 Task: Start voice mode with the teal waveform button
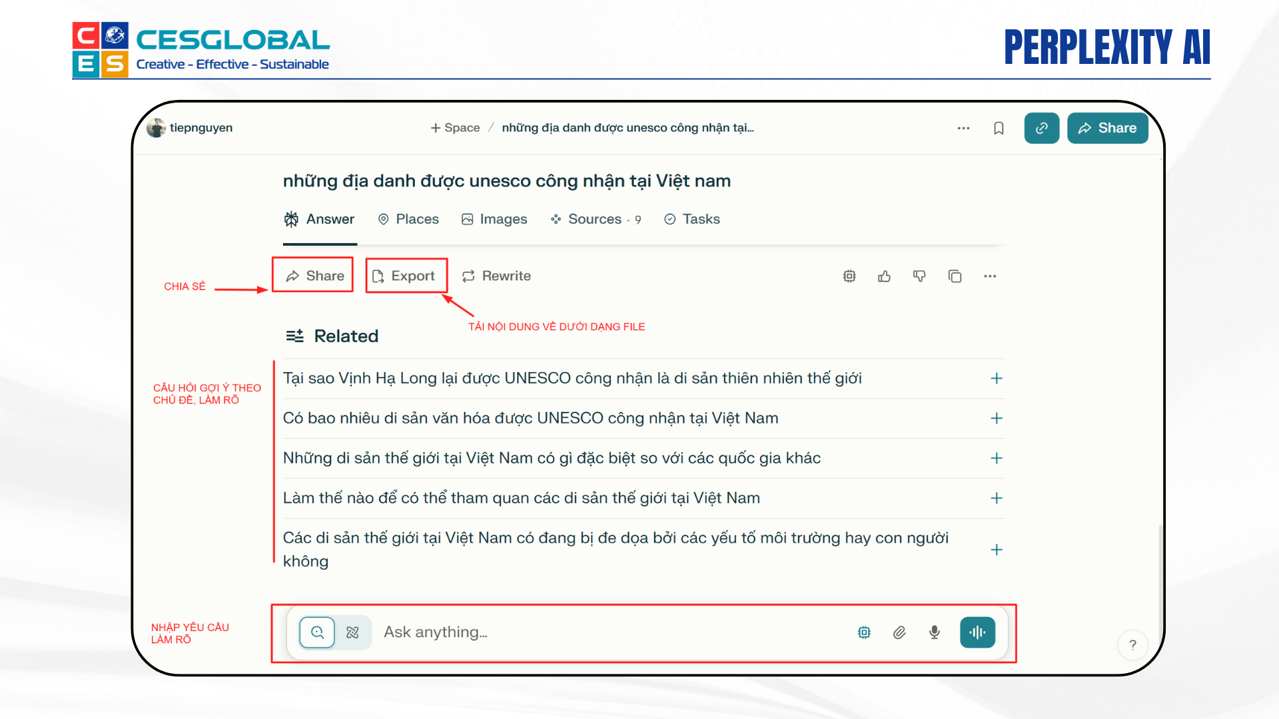(x=977, y=632)
